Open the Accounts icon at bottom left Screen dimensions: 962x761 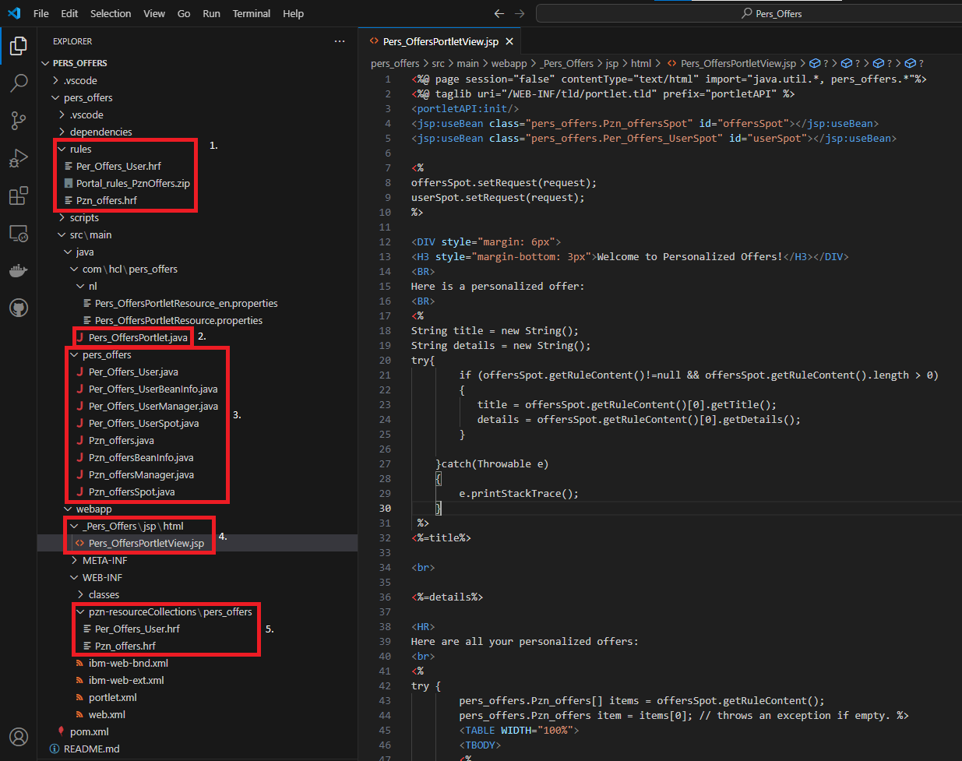pyautogui.click(x=18, y=736)
